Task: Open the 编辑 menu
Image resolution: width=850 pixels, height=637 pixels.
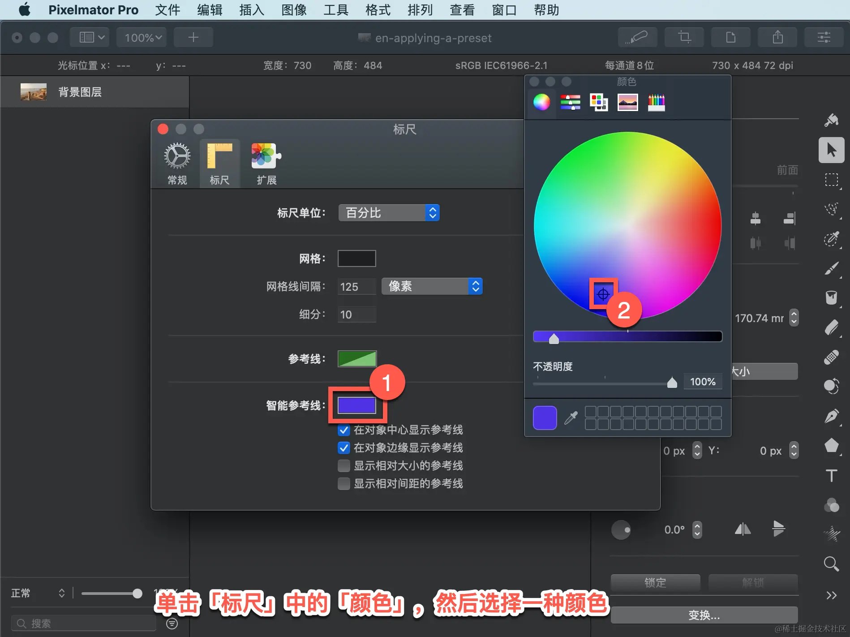Action: click(x=210, y=10)
